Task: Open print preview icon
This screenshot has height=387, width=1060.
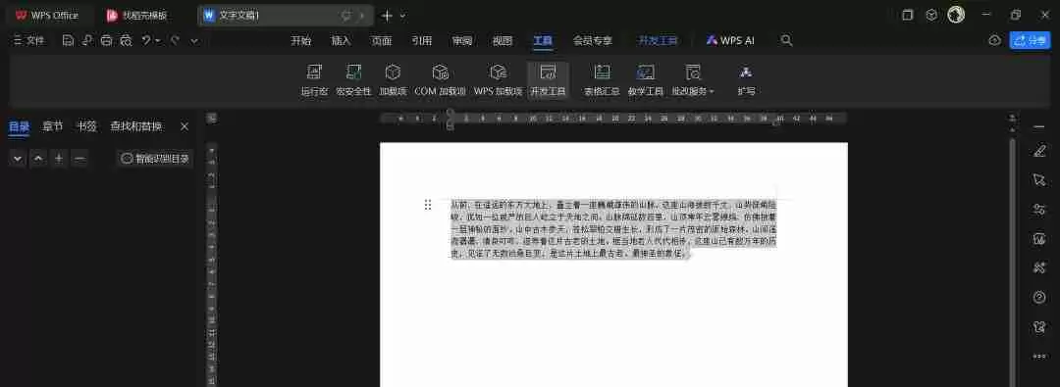Action: coord(126,40)
